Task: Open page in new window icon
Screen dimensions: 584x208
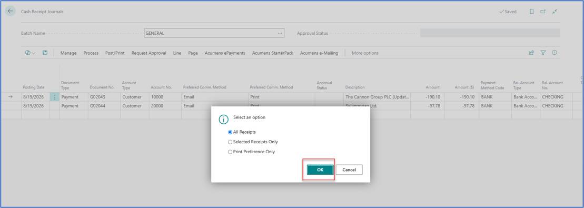Action: click(x=543, y=12)
